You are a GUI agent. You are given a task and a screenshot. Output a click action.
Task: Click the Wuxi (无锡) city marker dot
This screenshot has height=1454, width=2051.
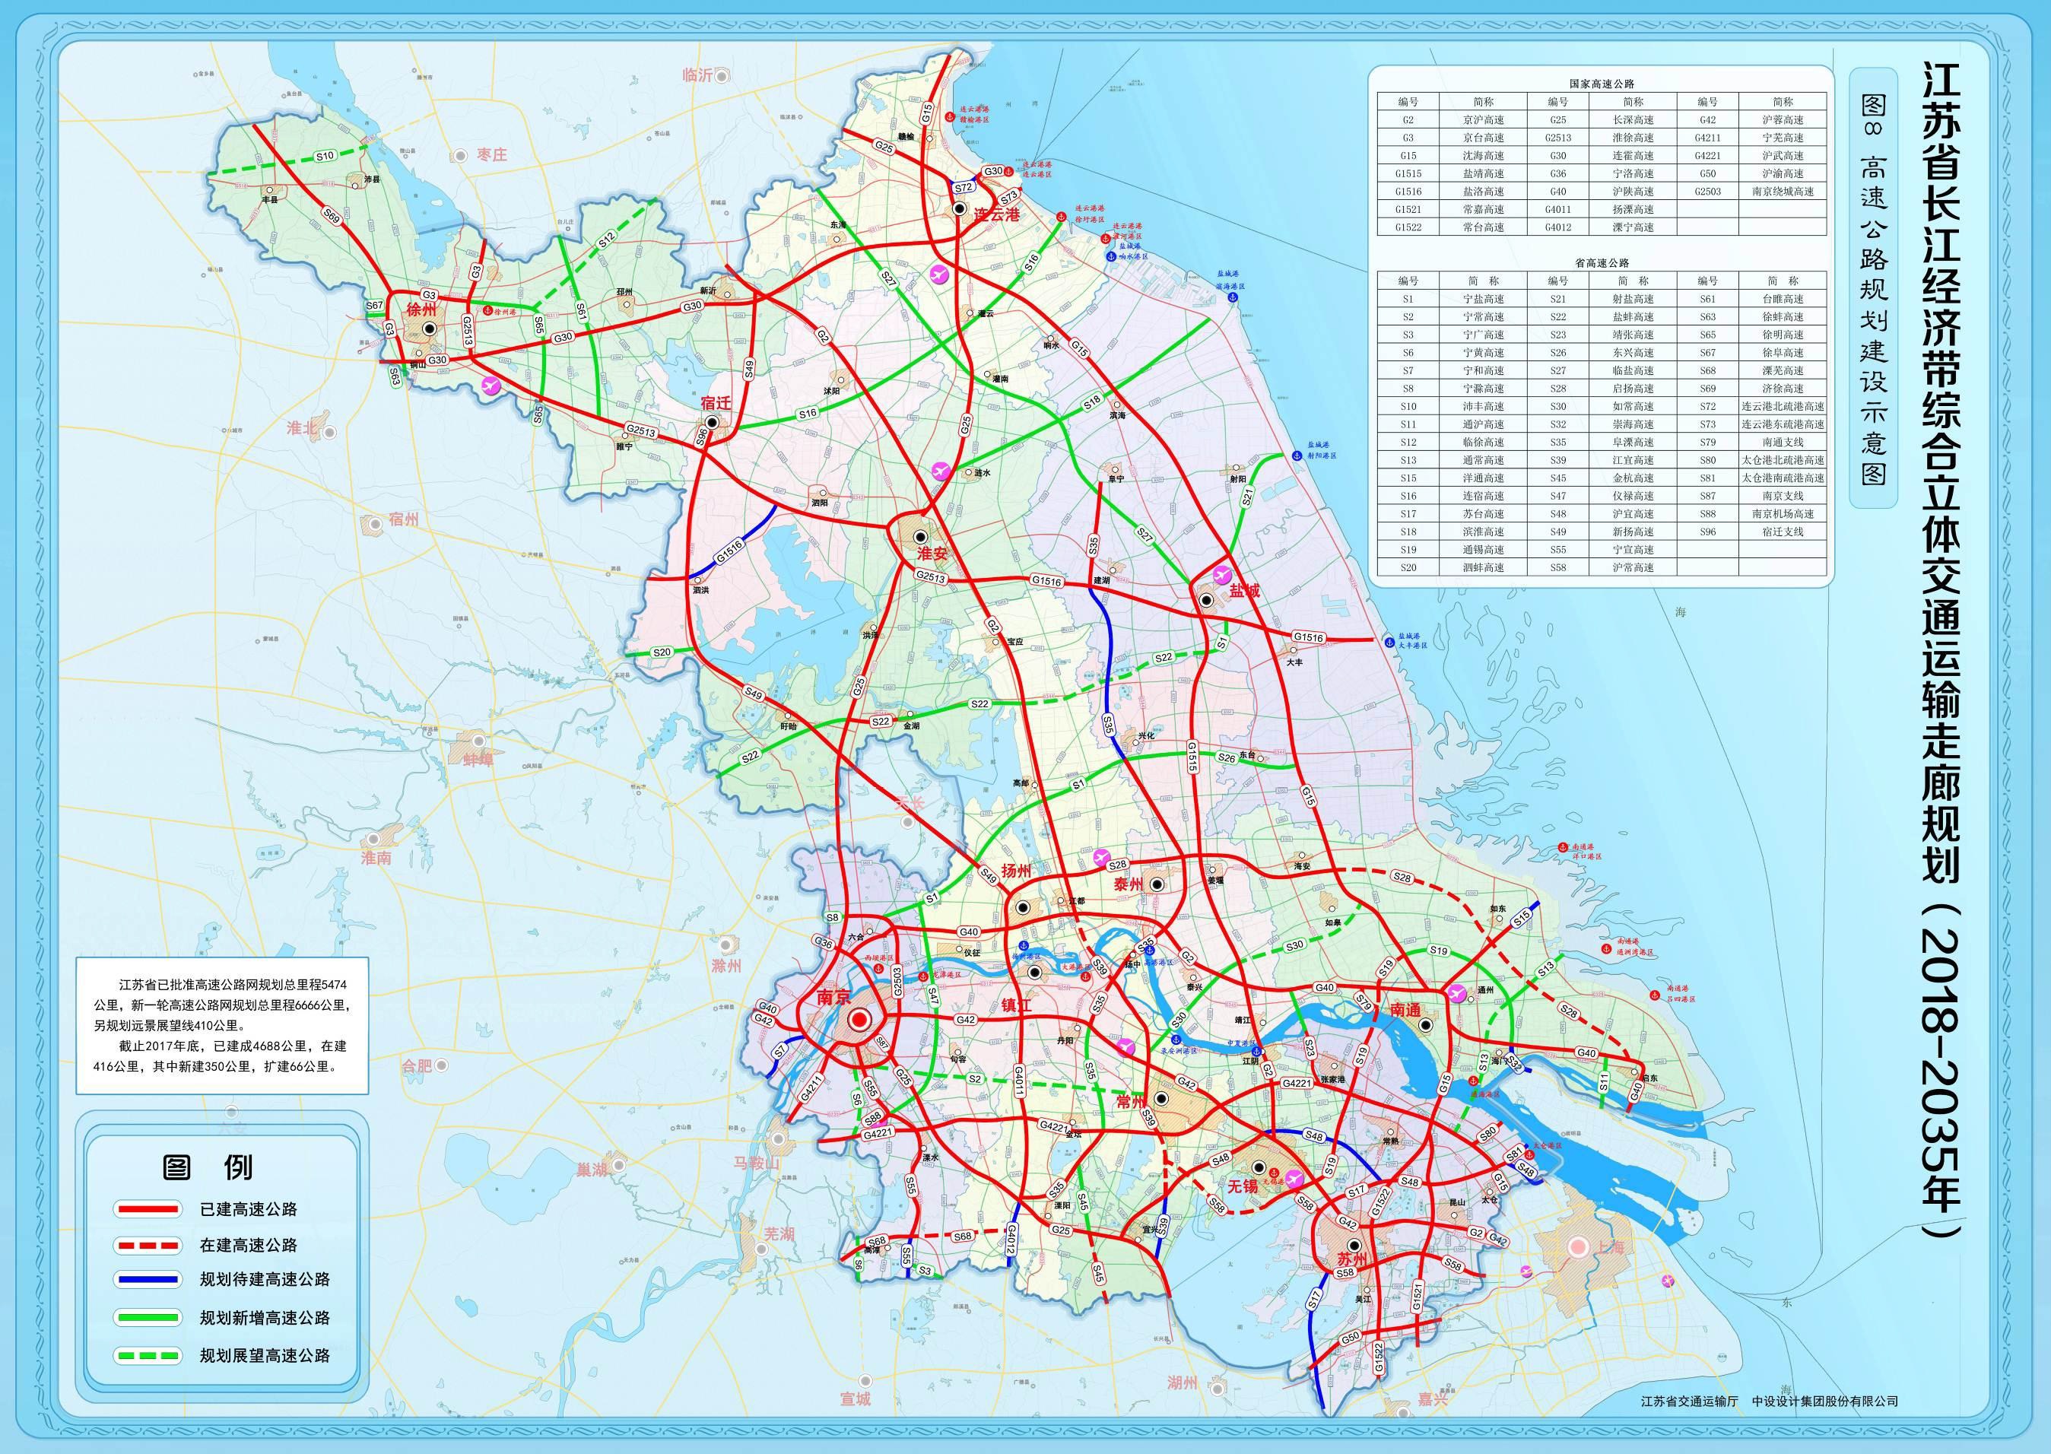[x=1259, y=1167]
